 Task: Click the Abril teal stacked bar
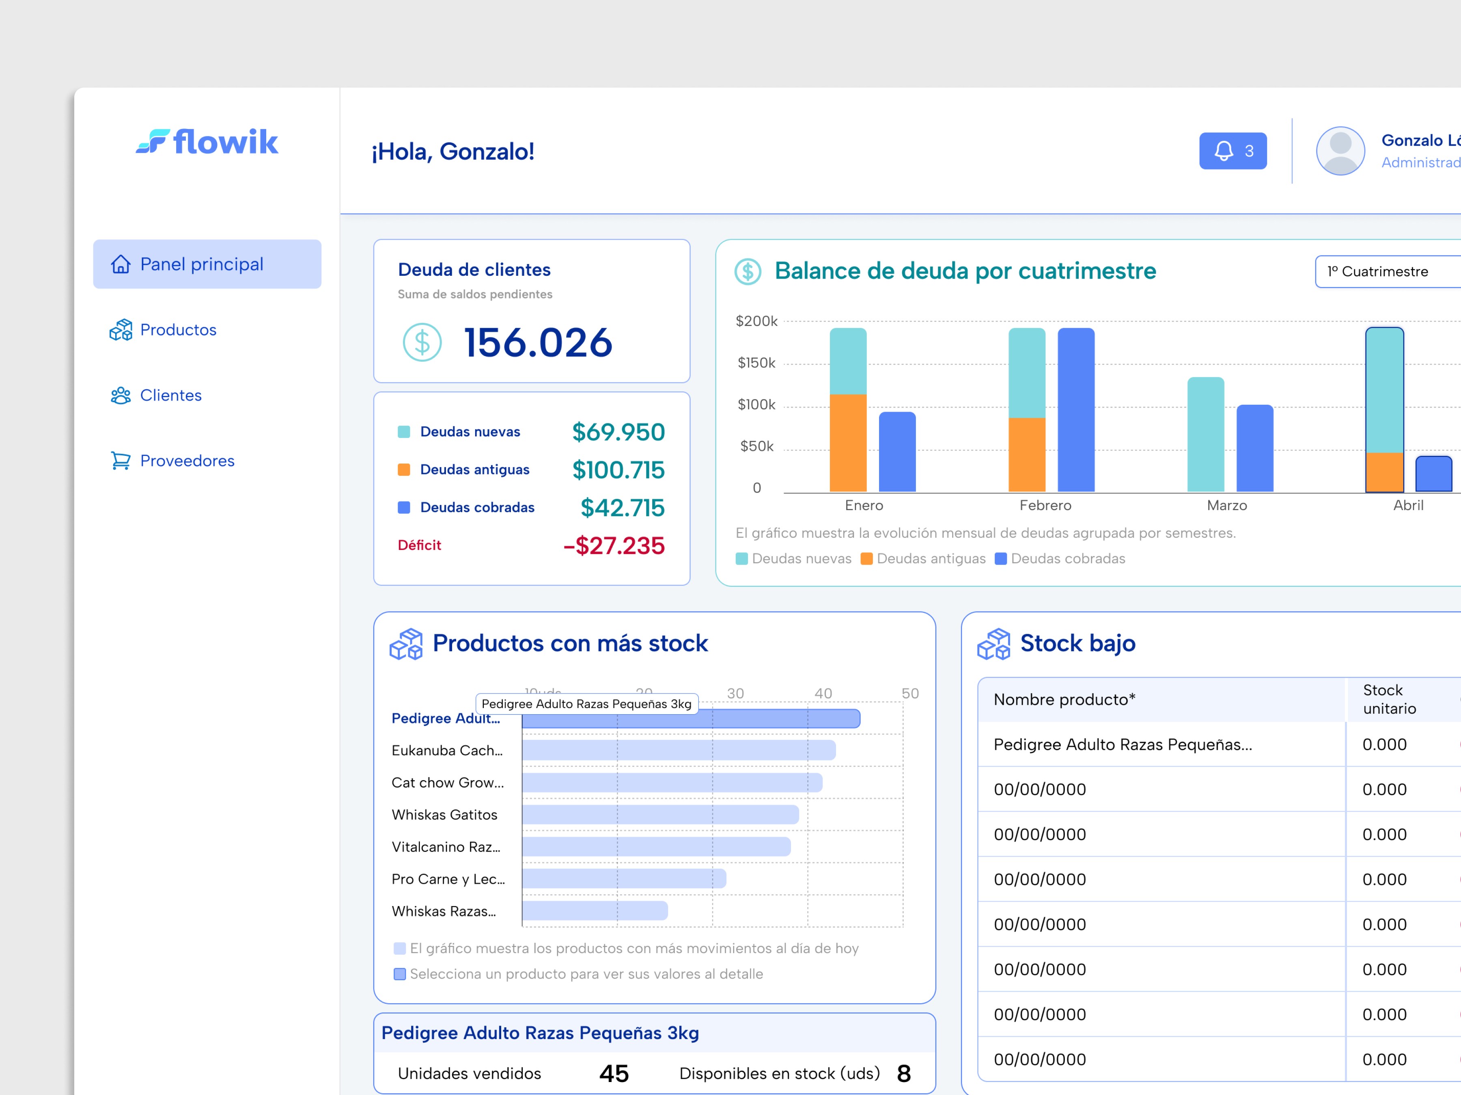coord(1384,389)
